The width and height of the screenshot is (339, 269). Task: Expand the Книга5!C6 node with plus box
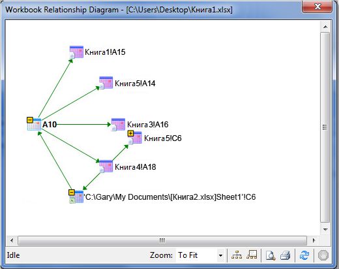(x=130, y=133)
